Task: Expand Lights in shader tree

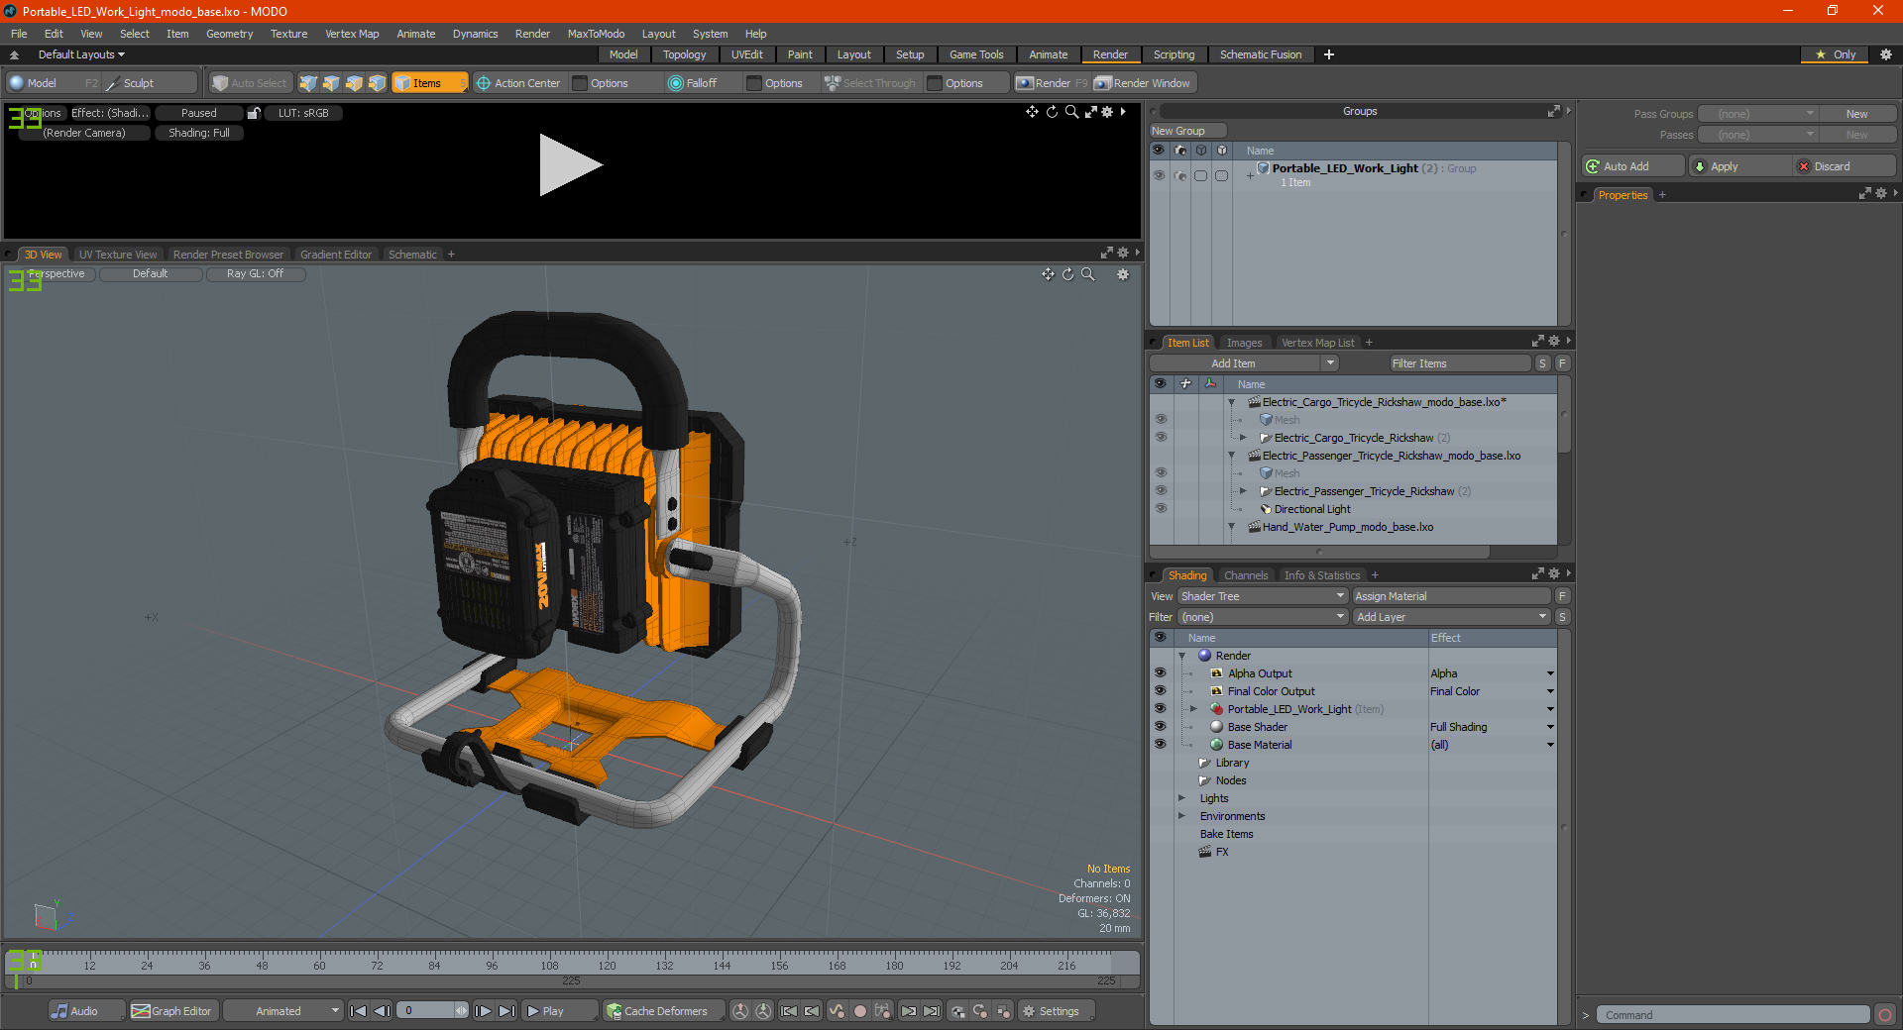Action: point(1181,798)
